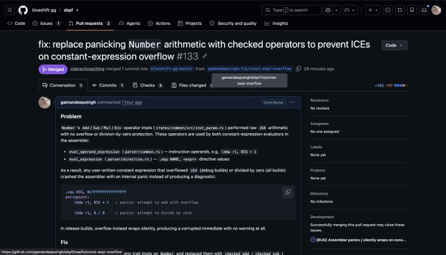Open the Insights tab
The image size is (446, 255).
(x=277, y=24)
